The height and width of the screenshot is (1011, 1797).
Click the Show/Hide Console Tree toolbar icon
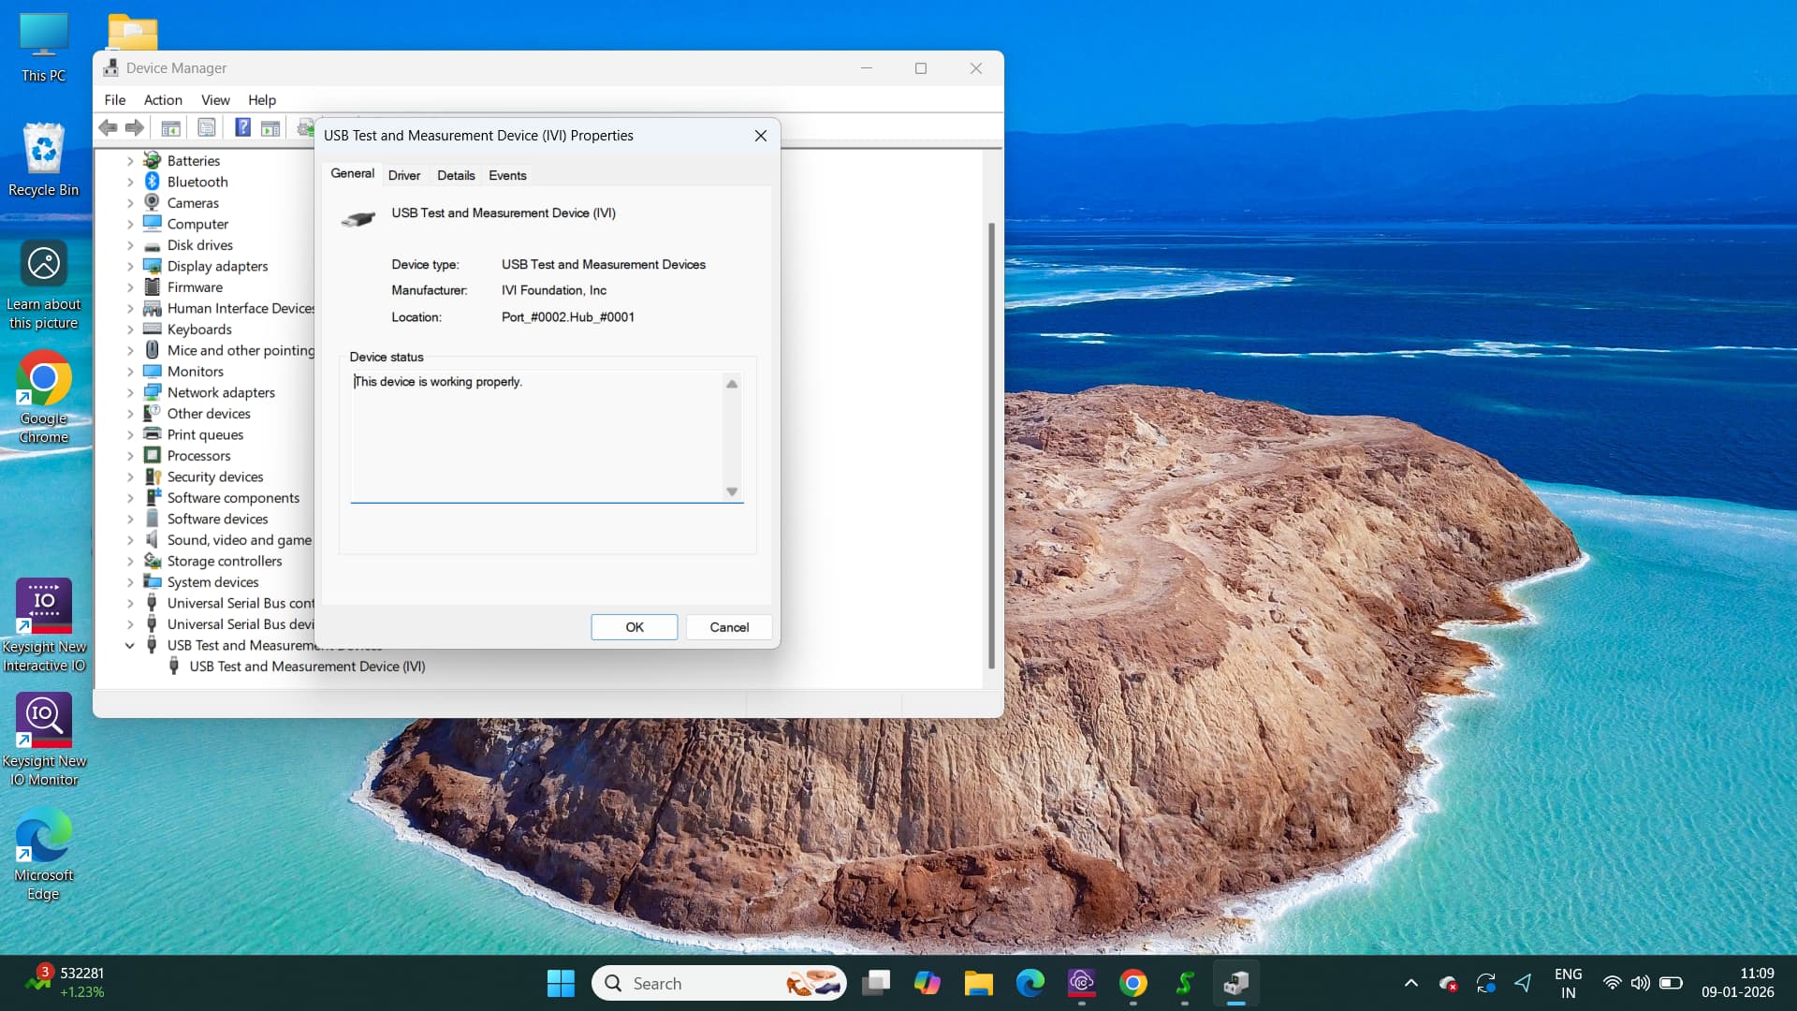(x=170, y=127)
